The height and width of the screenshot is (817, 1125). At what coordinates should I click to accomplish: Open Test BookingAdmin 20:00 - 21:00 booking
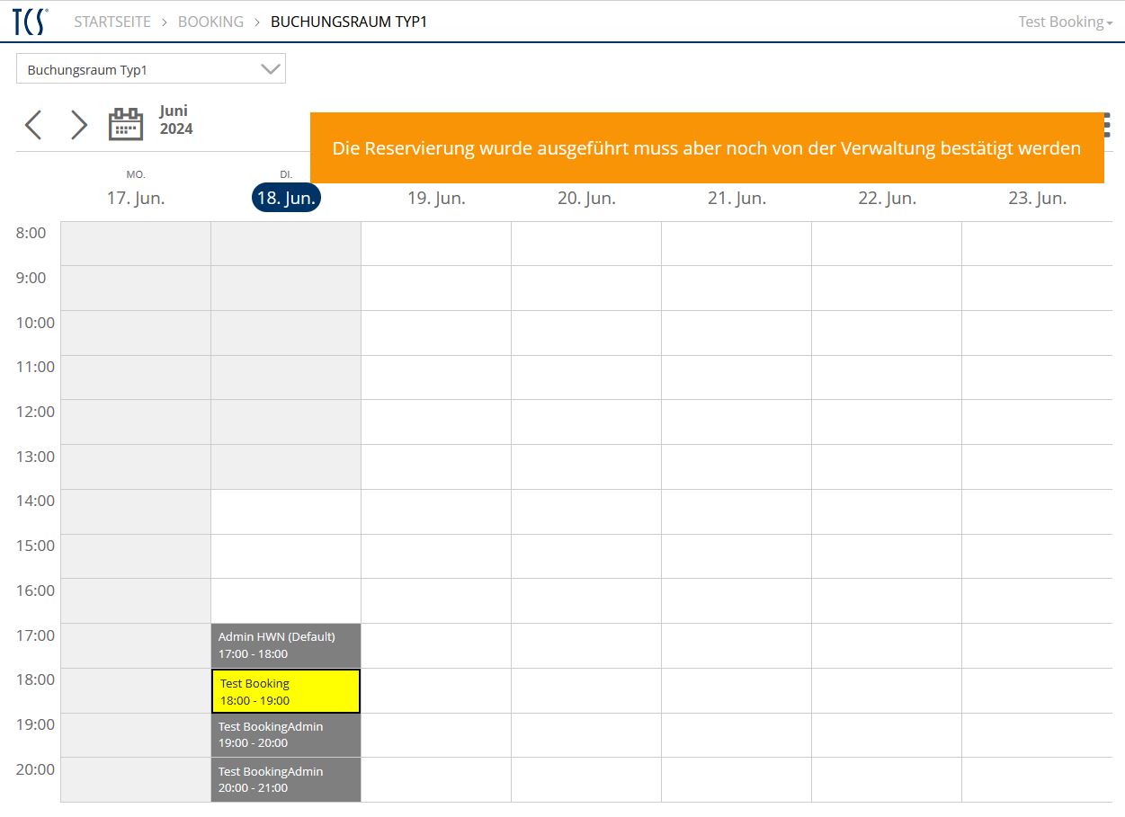click(x=286, y=779)
